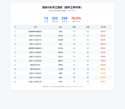Click the 小队 column header
This screenshot has height=109, width=125.
point(35,27)
